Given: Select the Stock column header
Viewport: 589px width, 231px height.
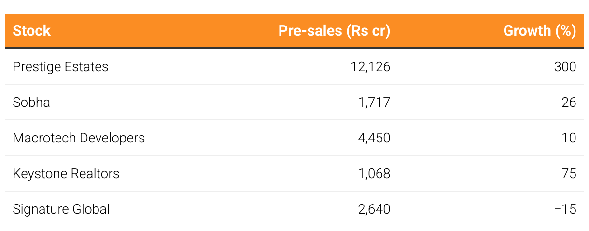Looking at the screenshot, I should [31, 31].
